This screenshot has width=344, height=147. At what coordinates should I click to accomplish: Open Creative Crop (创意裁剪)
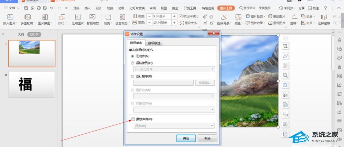[x=122, y=20]
